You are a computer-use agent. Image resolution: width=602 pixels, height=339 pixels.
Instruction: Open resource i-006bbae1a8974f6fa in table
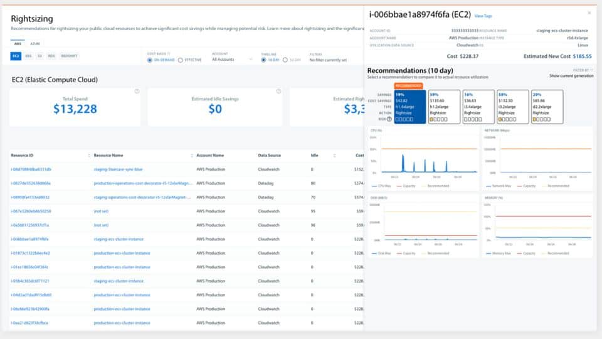click(30, 239)
